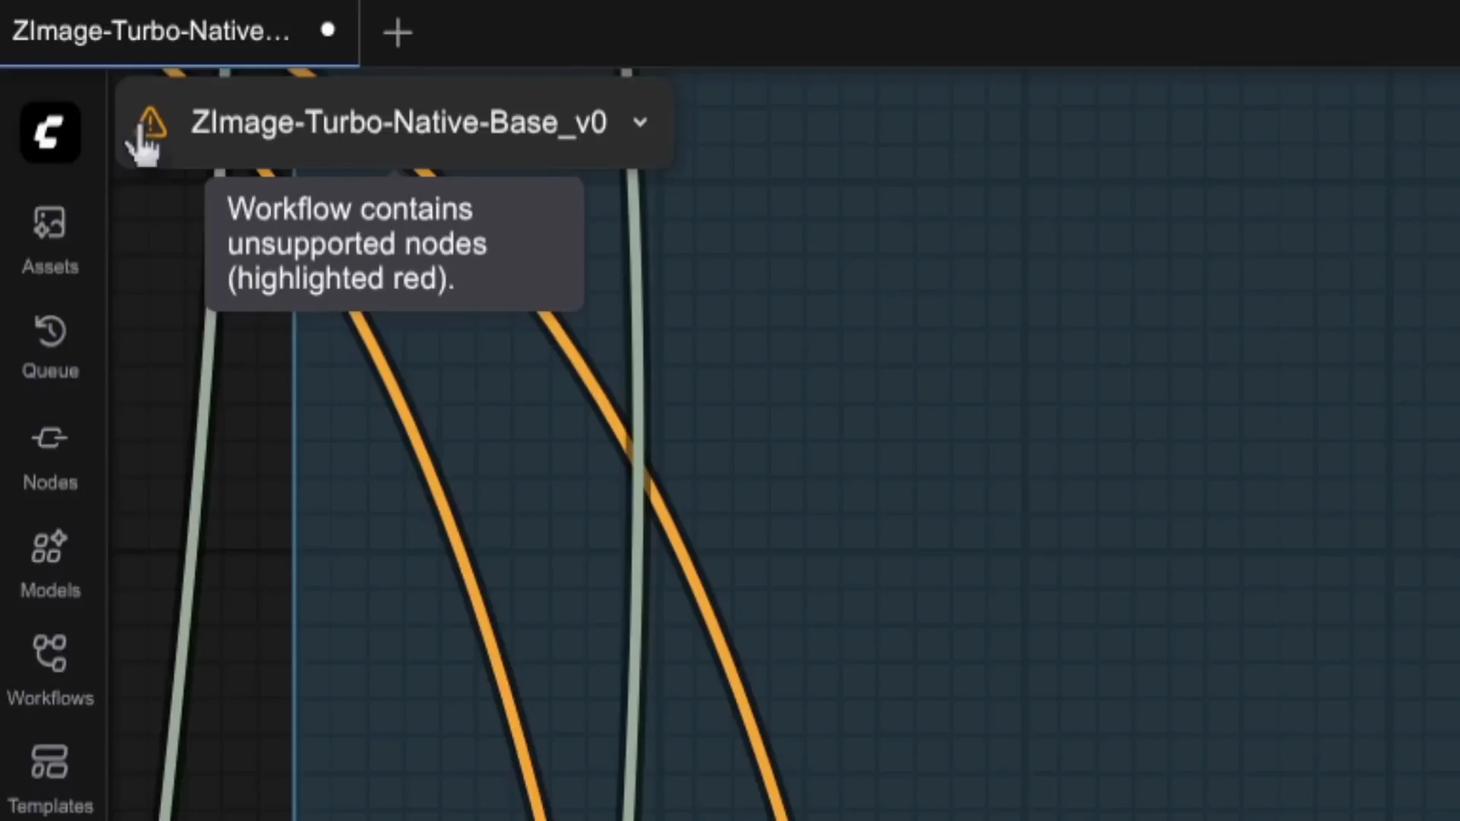Click the unsaved changes dot on tab
This screenshot has width=1460, height=821.
pyautogui.click(x=328, y=30)
